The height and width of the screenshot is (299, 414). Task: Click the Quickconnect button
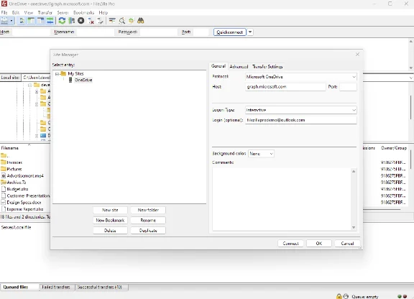(230, 32)
